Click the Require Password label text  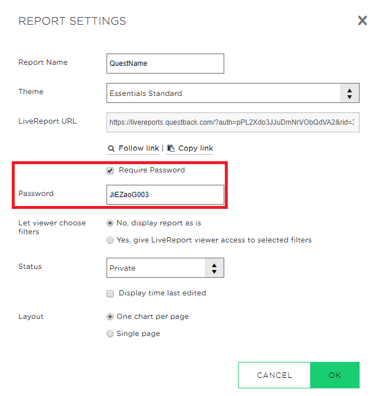152,170
